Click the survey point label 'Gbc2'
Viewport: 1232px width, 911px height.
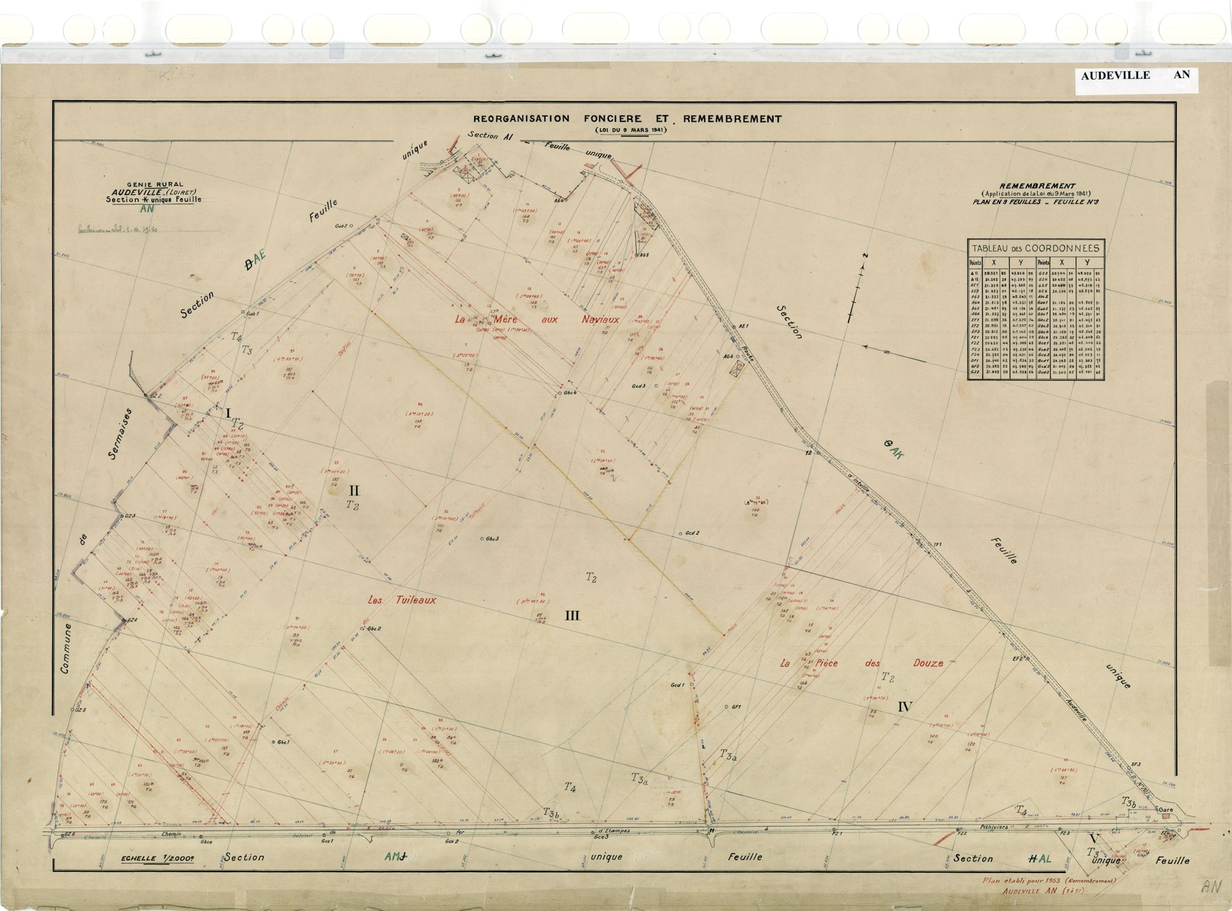click(x=375, y=628)
